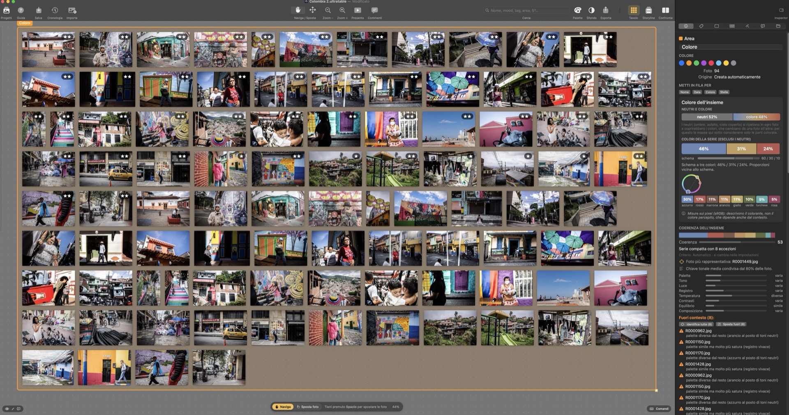Open the Commenti speech bubble

[x=374, y=10]
